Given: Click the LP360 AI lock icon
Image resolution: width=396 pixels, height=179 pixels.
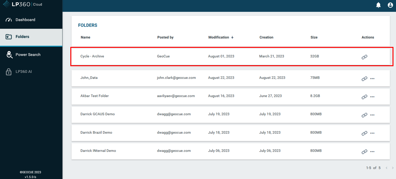Looking at the screenshot, I should (9, 72).
